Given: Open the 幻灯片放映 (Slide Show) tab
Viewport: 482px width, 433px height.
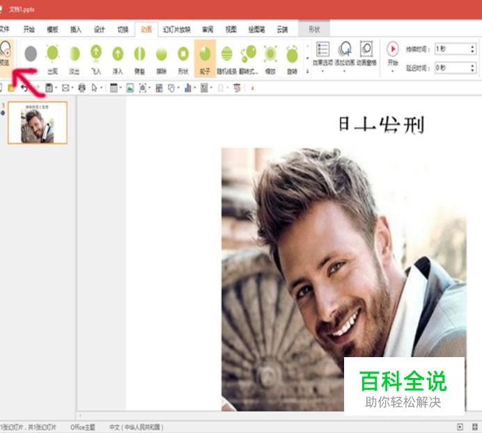Looking at the screenshot, I should tap(177, 29).
